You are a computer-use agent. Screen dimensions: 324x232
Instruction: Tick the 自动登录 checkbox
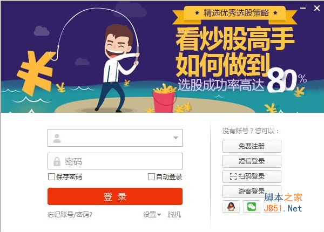(151, 176)
